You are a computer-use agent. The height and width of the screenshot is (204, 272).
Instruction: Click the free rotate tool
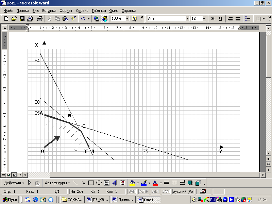tap(37, 183)
